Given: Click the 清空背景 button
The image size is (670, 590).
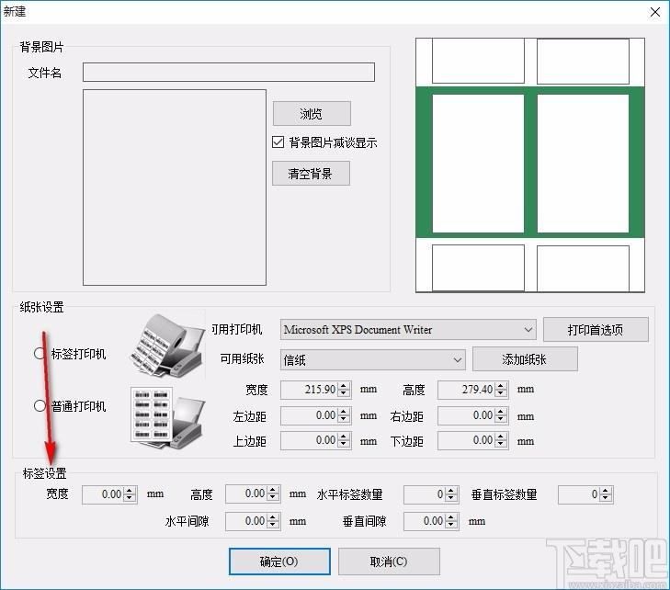Looking at the screenshot, I should tap(311, 174).
